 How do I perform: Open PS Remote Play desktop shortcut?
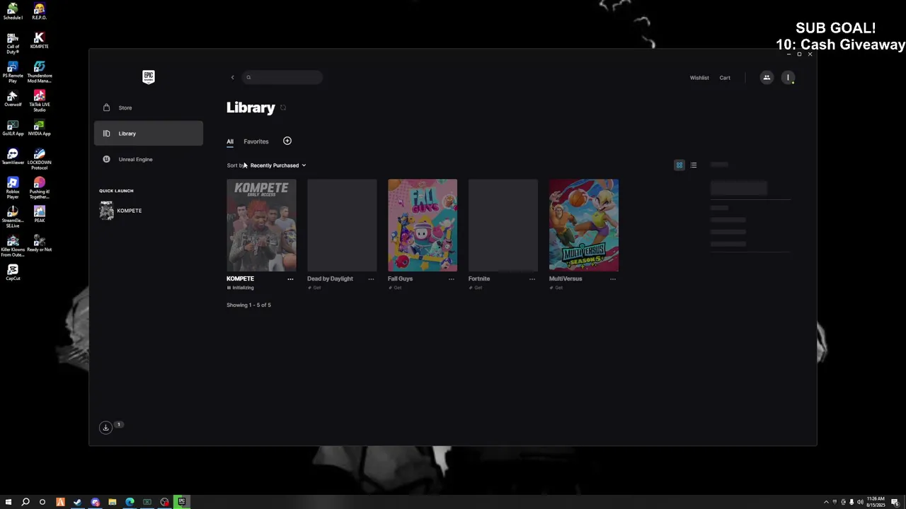pos(13,72)
